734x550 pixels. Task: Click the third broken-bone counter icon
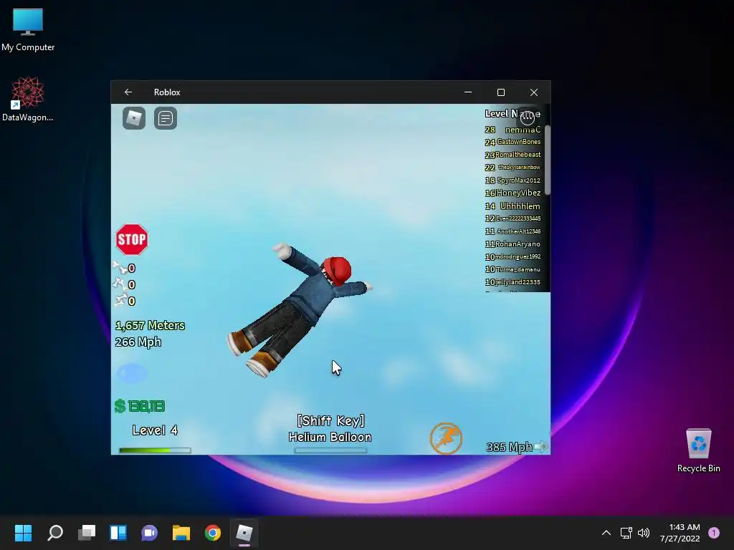(x=120, y=300)
